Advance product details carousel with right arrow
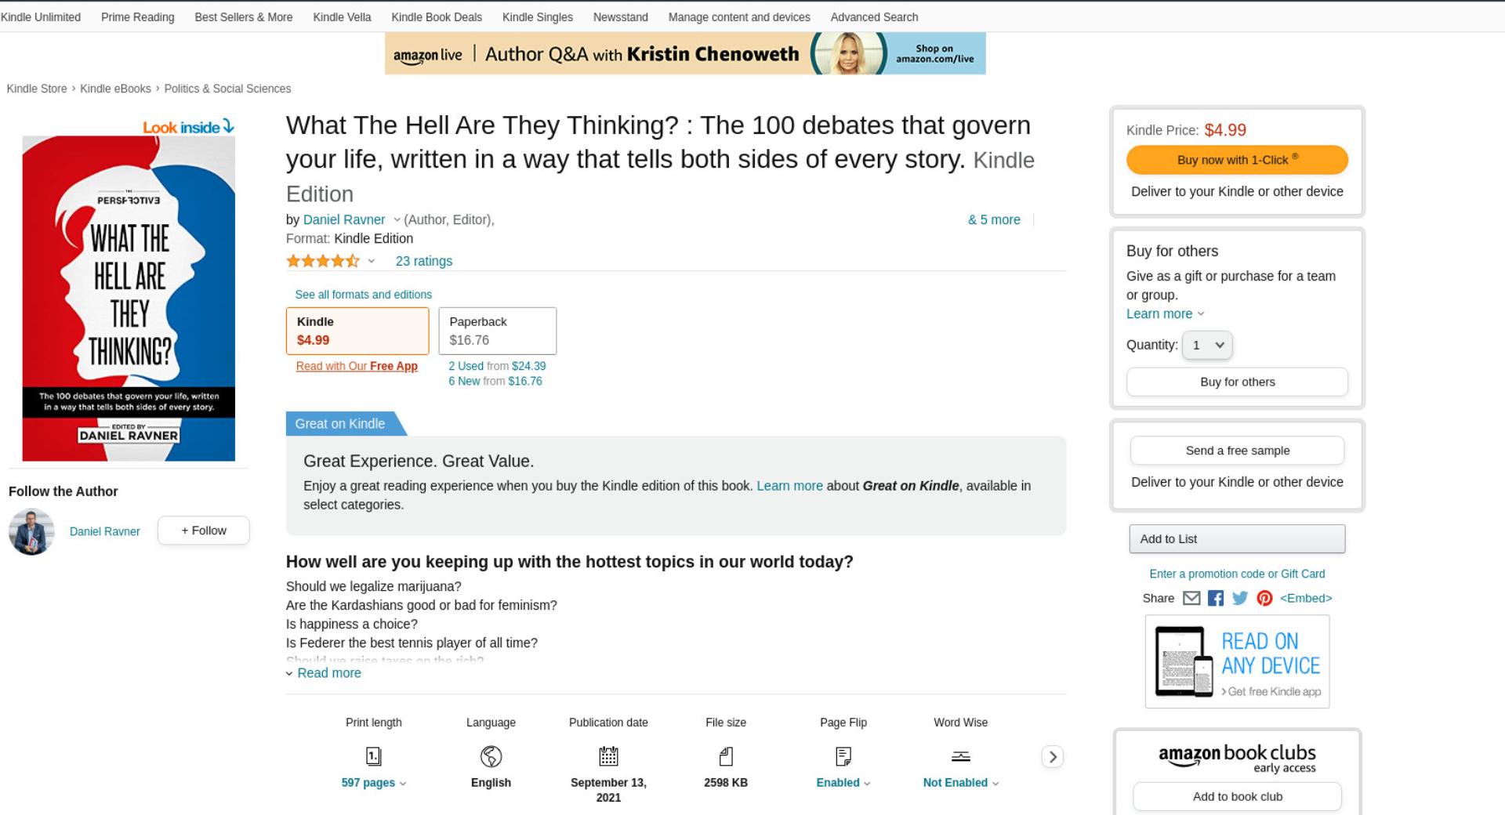The height and width of the screenshot is (815, 1505). 1053,756
